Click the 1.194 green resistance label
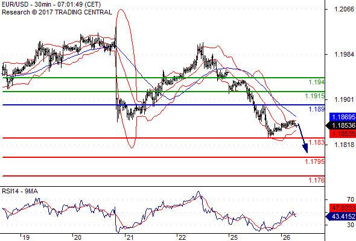The image size is (356, 241). (317, 82)
